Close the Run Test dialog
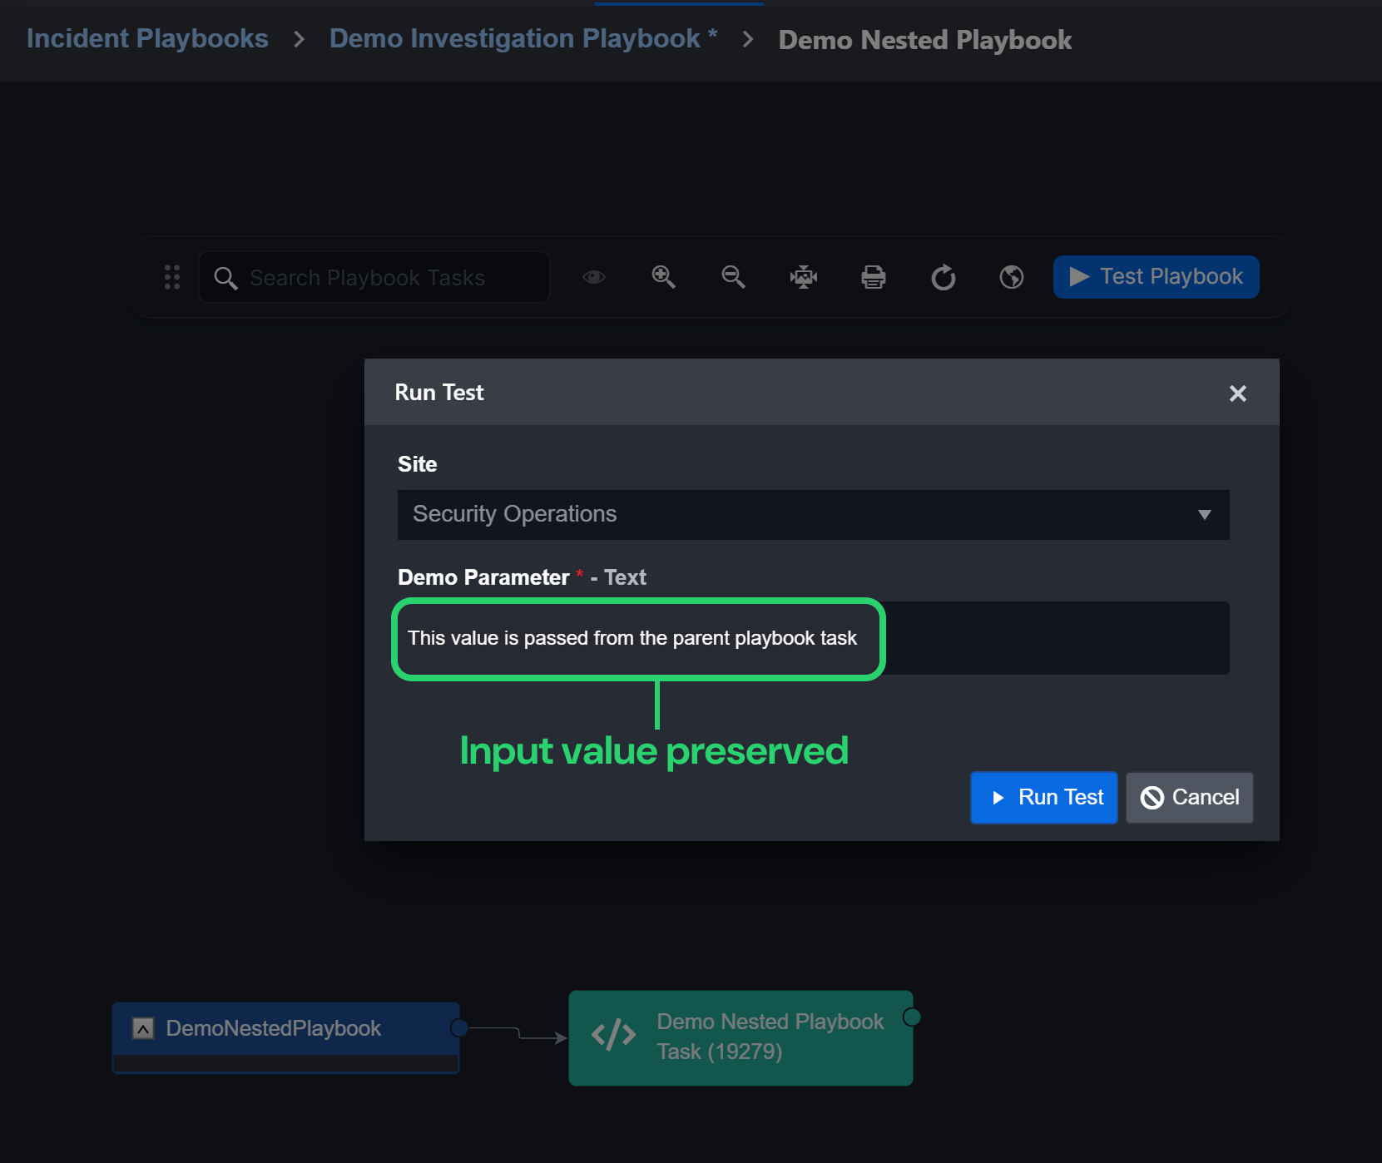 pos(1237,393)
